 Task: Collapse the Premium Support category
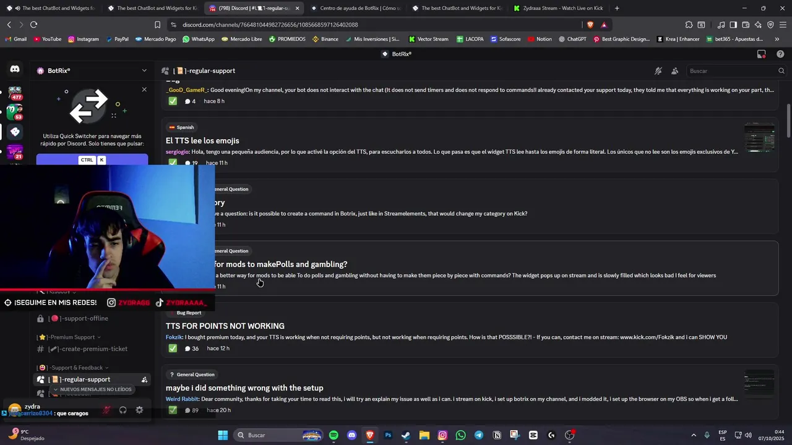69,337
